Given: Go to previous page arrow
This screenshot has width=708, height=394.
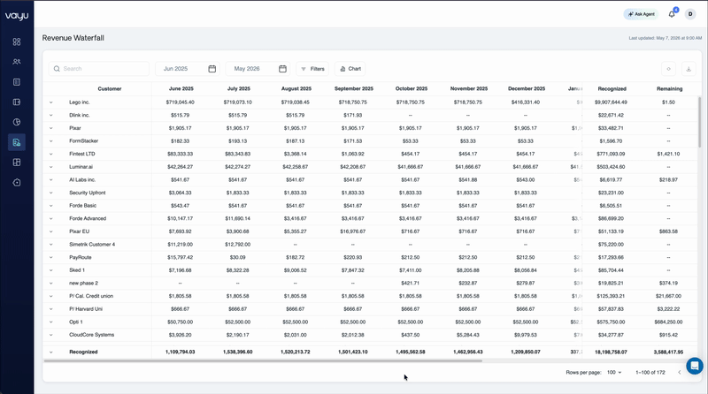Looking at the screenshot, I should coord(679,373).
